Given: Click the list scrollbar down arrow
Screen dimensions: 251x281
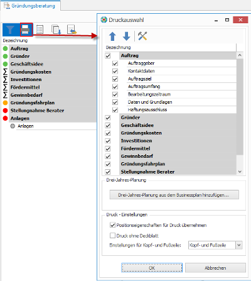Looking at the screenshot, I should [x=240, y=172].
